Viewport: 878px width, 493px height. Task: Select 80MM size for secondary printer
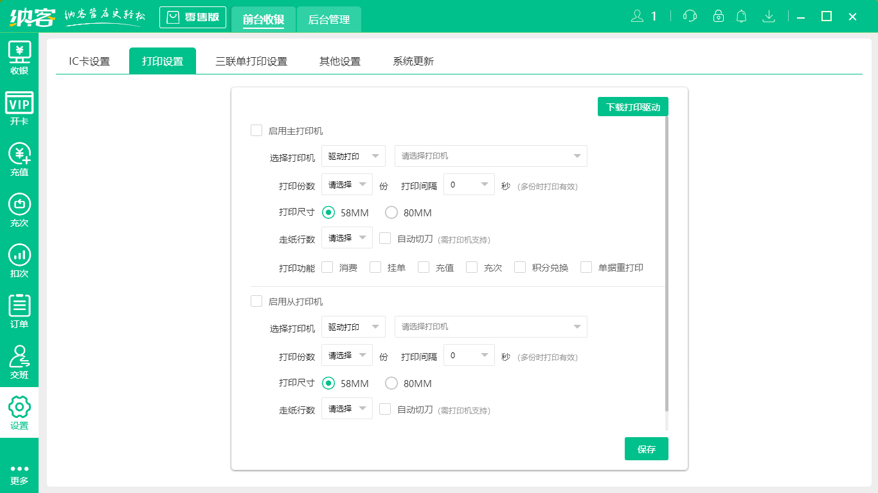(391, 383)
